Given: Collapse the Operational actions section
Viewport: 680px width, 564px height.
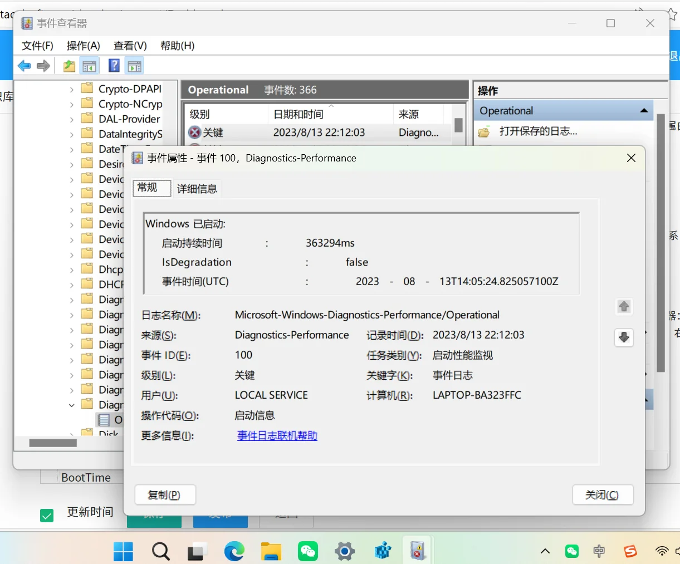Looking at the screenshot, I should (x=644, y=111).
